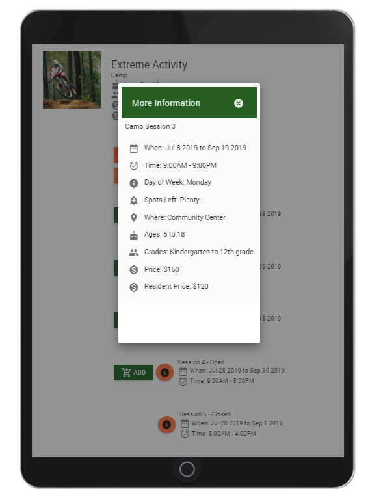Image resolution: width=368 pixels, height=504 pixels.
Task: Add Session 4 to cart
Action: click(x=133, y=373)
